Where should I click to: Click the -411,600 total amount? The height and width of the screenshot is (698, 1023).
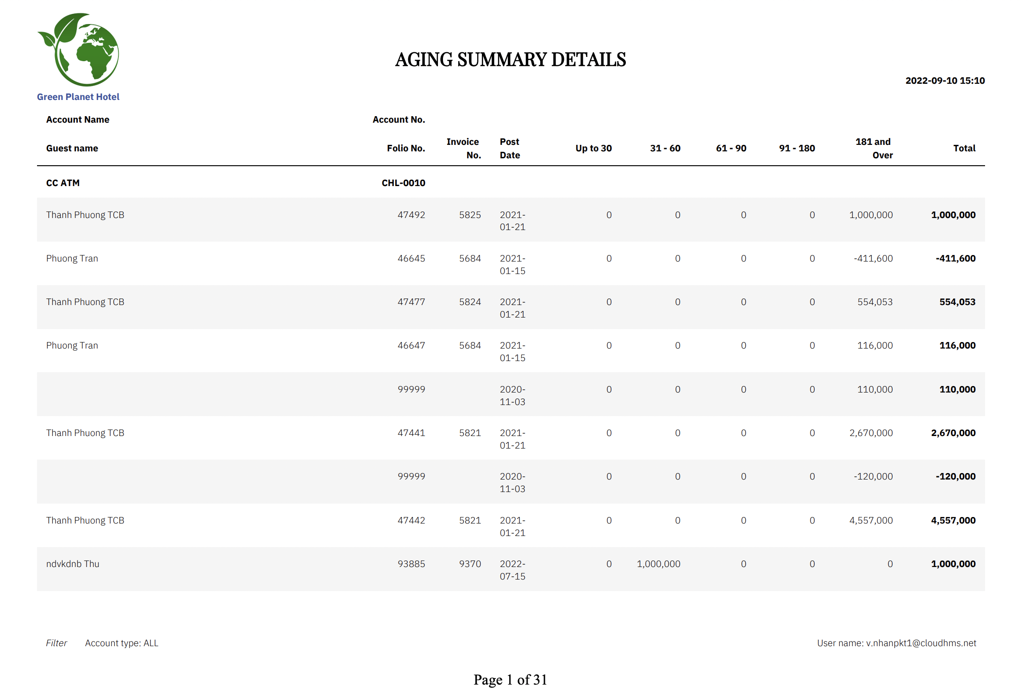[x=955, y=258]
